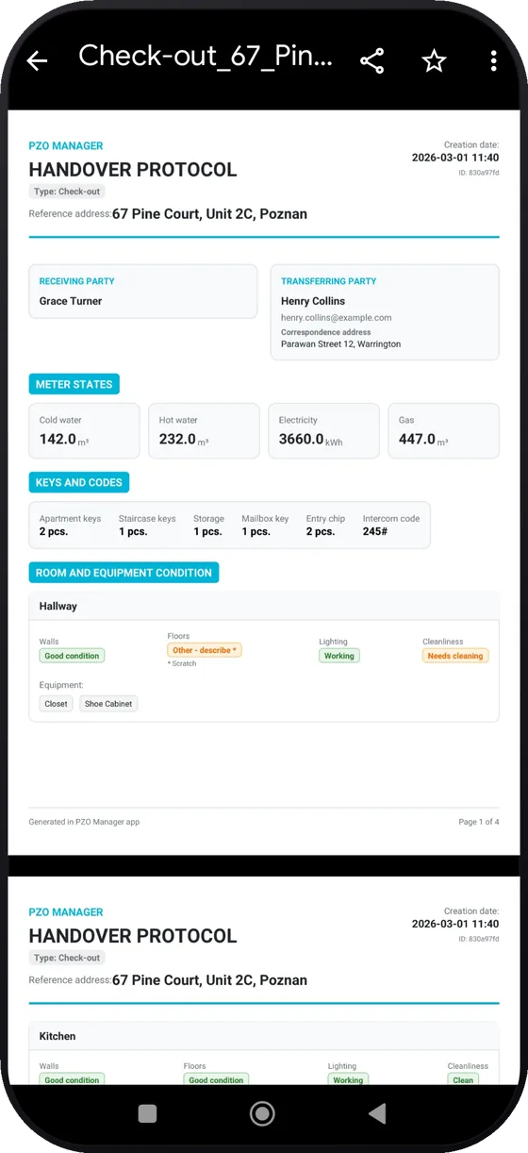The image size is (528, 1153).
Task: Select the Needs cleaning badge
Action: pyautogui.click(x=455, y=656)
